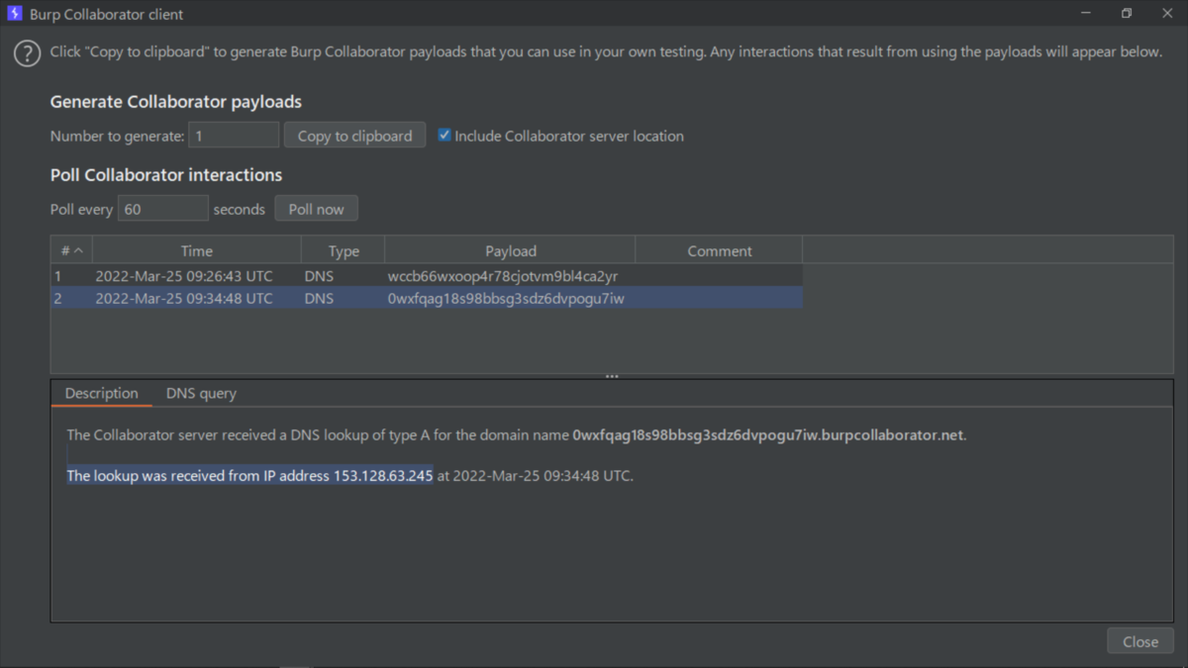
Task: Click the Close button at bottom
Action: pos(1140,641)
